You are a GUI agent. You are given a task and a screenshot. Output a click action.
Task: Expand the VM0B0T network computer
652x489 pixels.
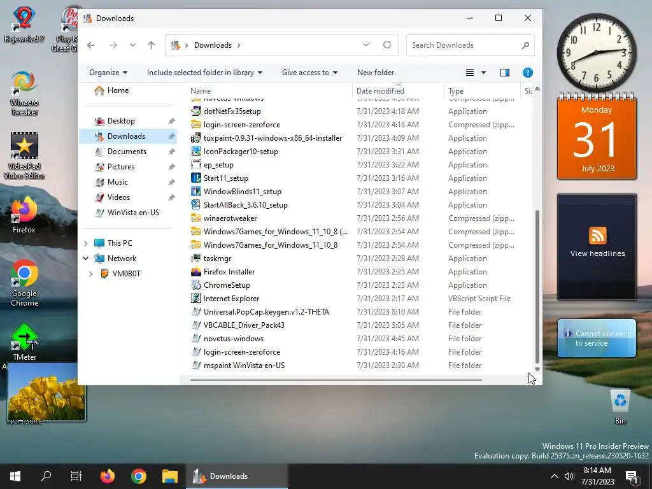pos(90,274)
